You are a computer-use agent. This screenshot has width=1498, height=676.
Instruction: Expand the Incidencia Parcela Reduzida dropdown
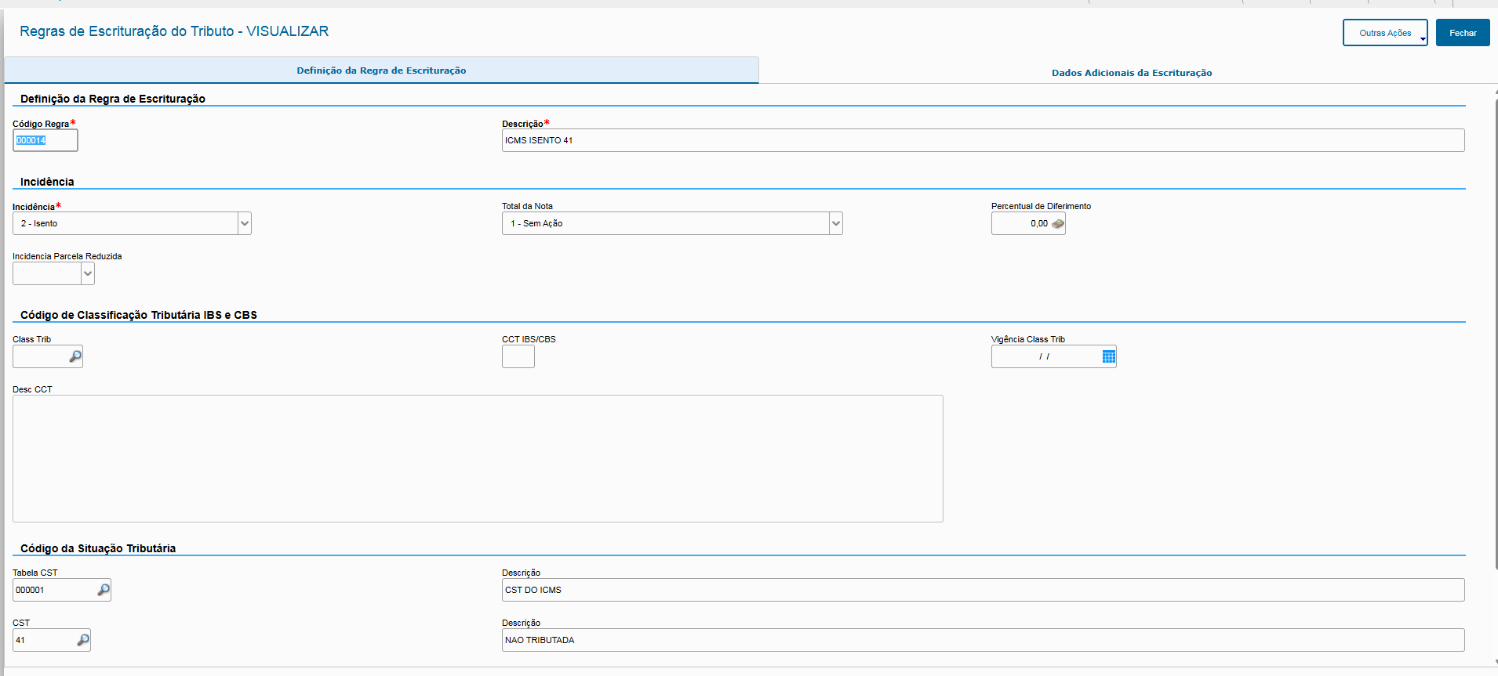pos(88,273)
